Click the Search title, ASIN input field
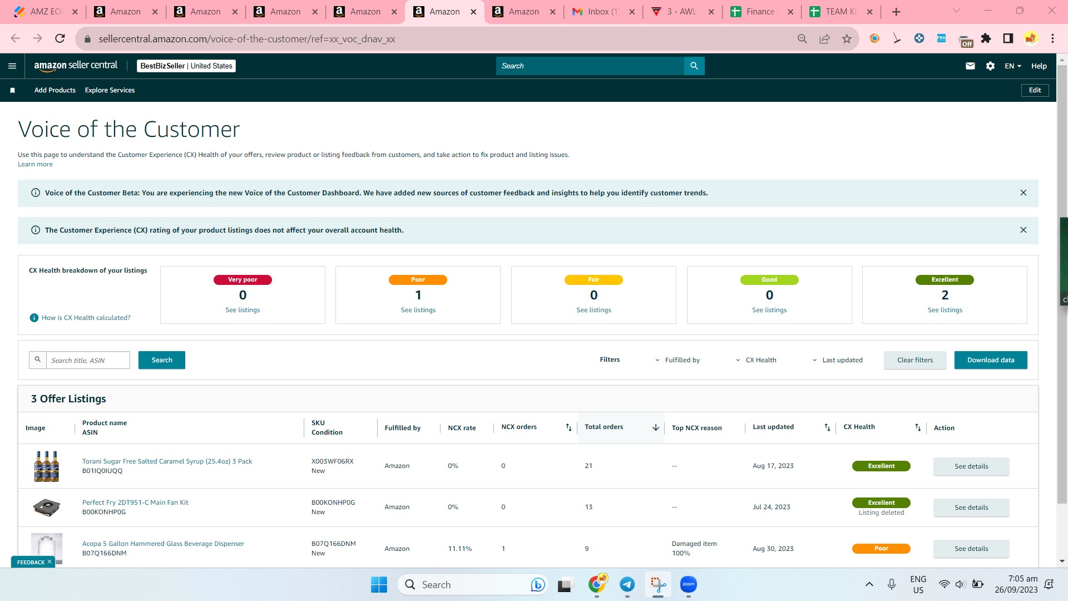This screenshot has width=1068, height=601. click(88, 360)
